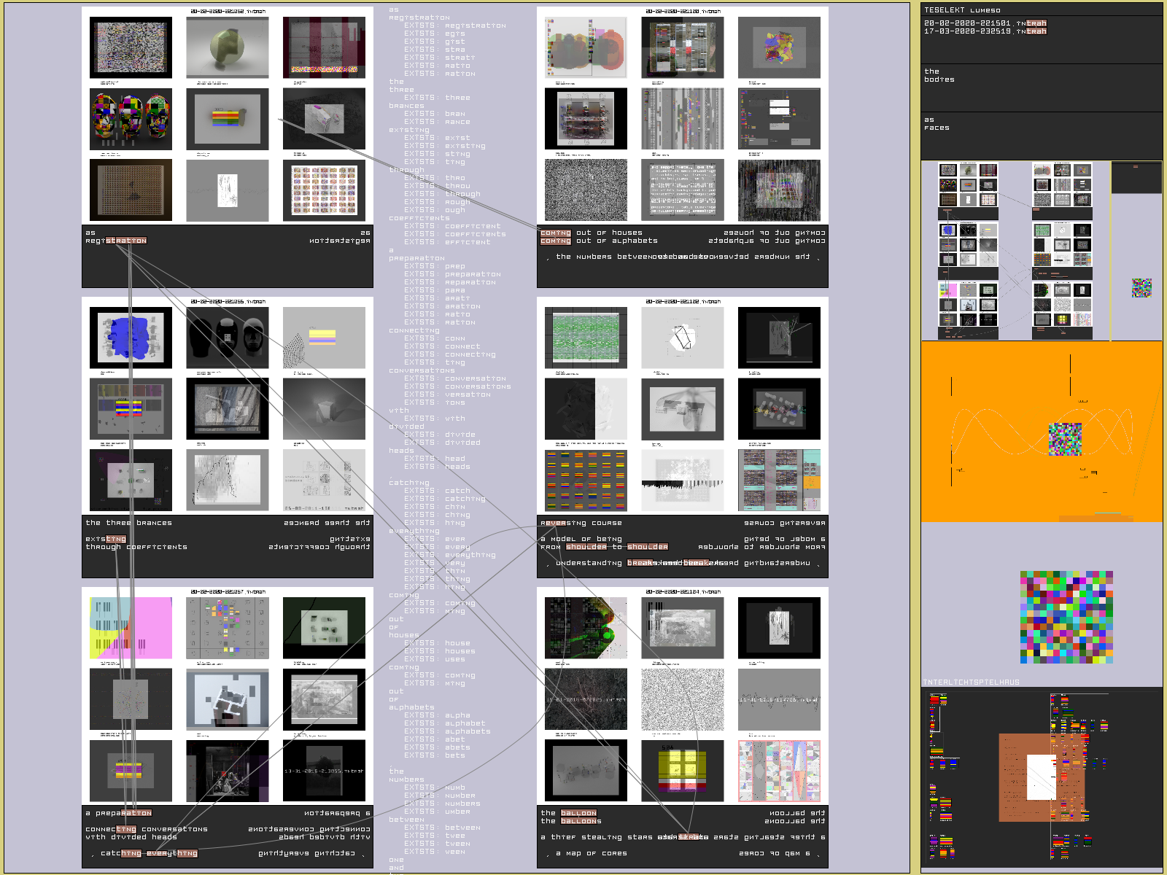
Task: Click the 'the bodies' text panel
Action: coord(1041,87)
